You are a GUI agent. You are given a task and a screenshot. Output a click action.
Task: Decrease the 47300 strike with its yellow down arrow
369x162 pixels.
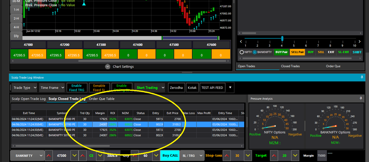click(74, 156)
